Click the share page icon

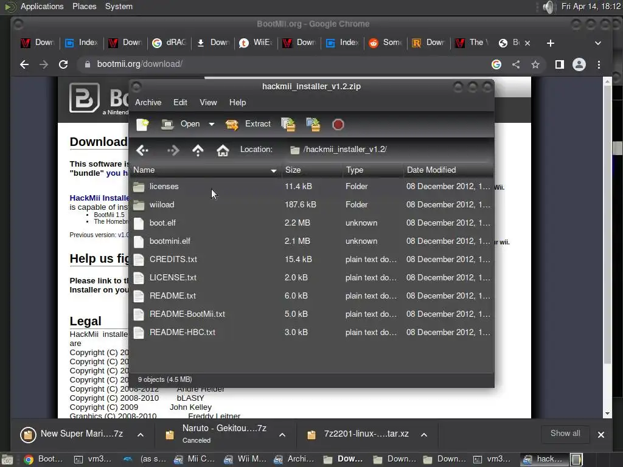516,64
